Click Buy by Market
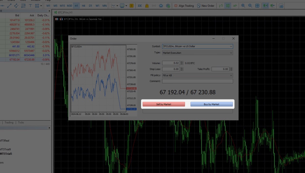 (x=211, y=104)
